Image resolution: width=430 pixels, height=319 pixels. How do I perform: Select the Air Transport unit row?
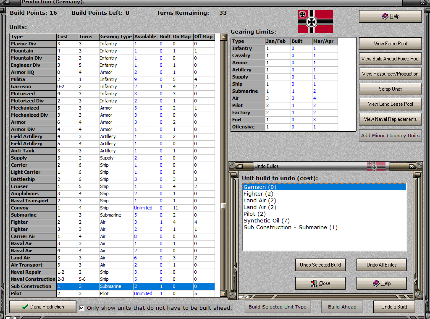tap(113, 265)
